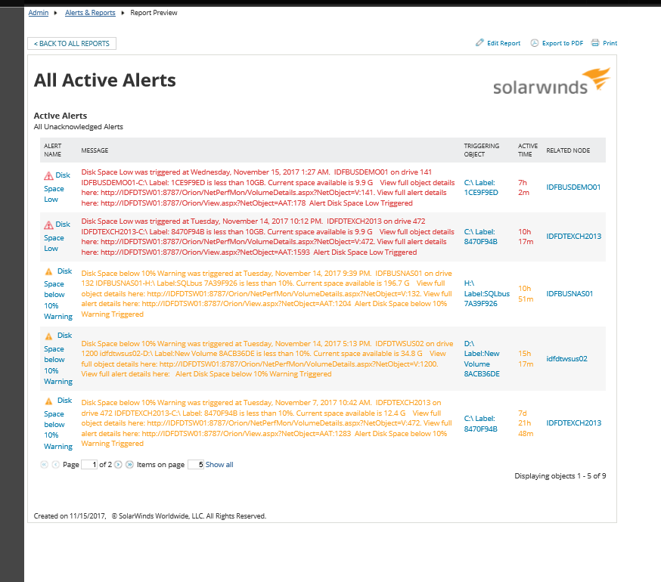Click Created on 11/15/2017 footer text

pyautogui.click(x=70, y=515)
